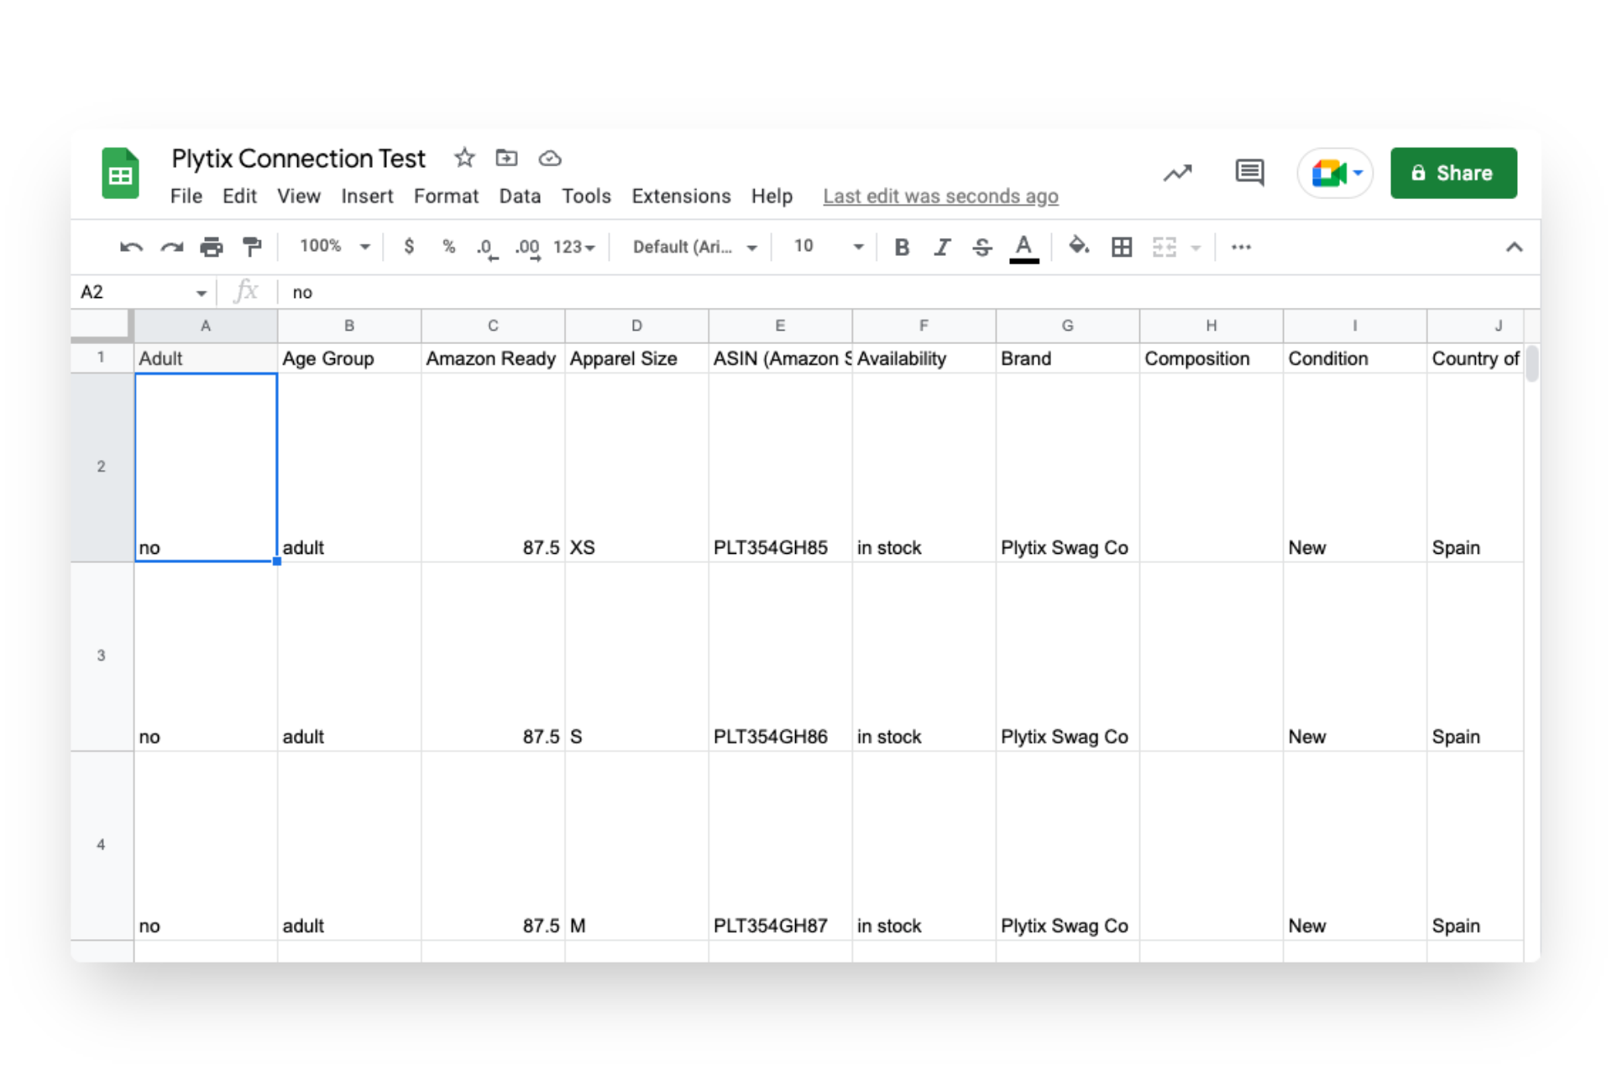Open the text color picker
This screenshot has width=1612, height=1091.
(1023, 248)
